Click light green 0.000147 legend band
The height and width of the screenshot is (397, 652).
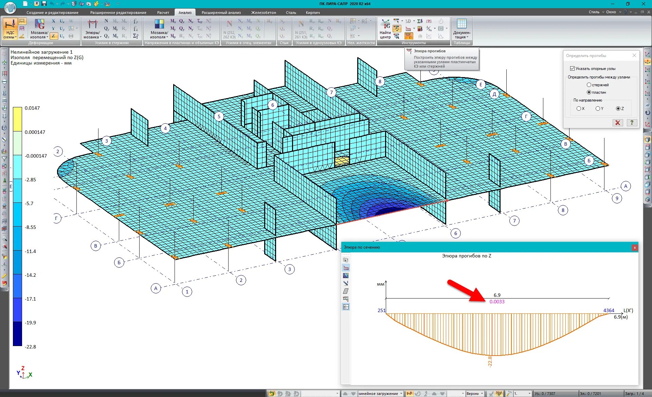pos(17,143)
